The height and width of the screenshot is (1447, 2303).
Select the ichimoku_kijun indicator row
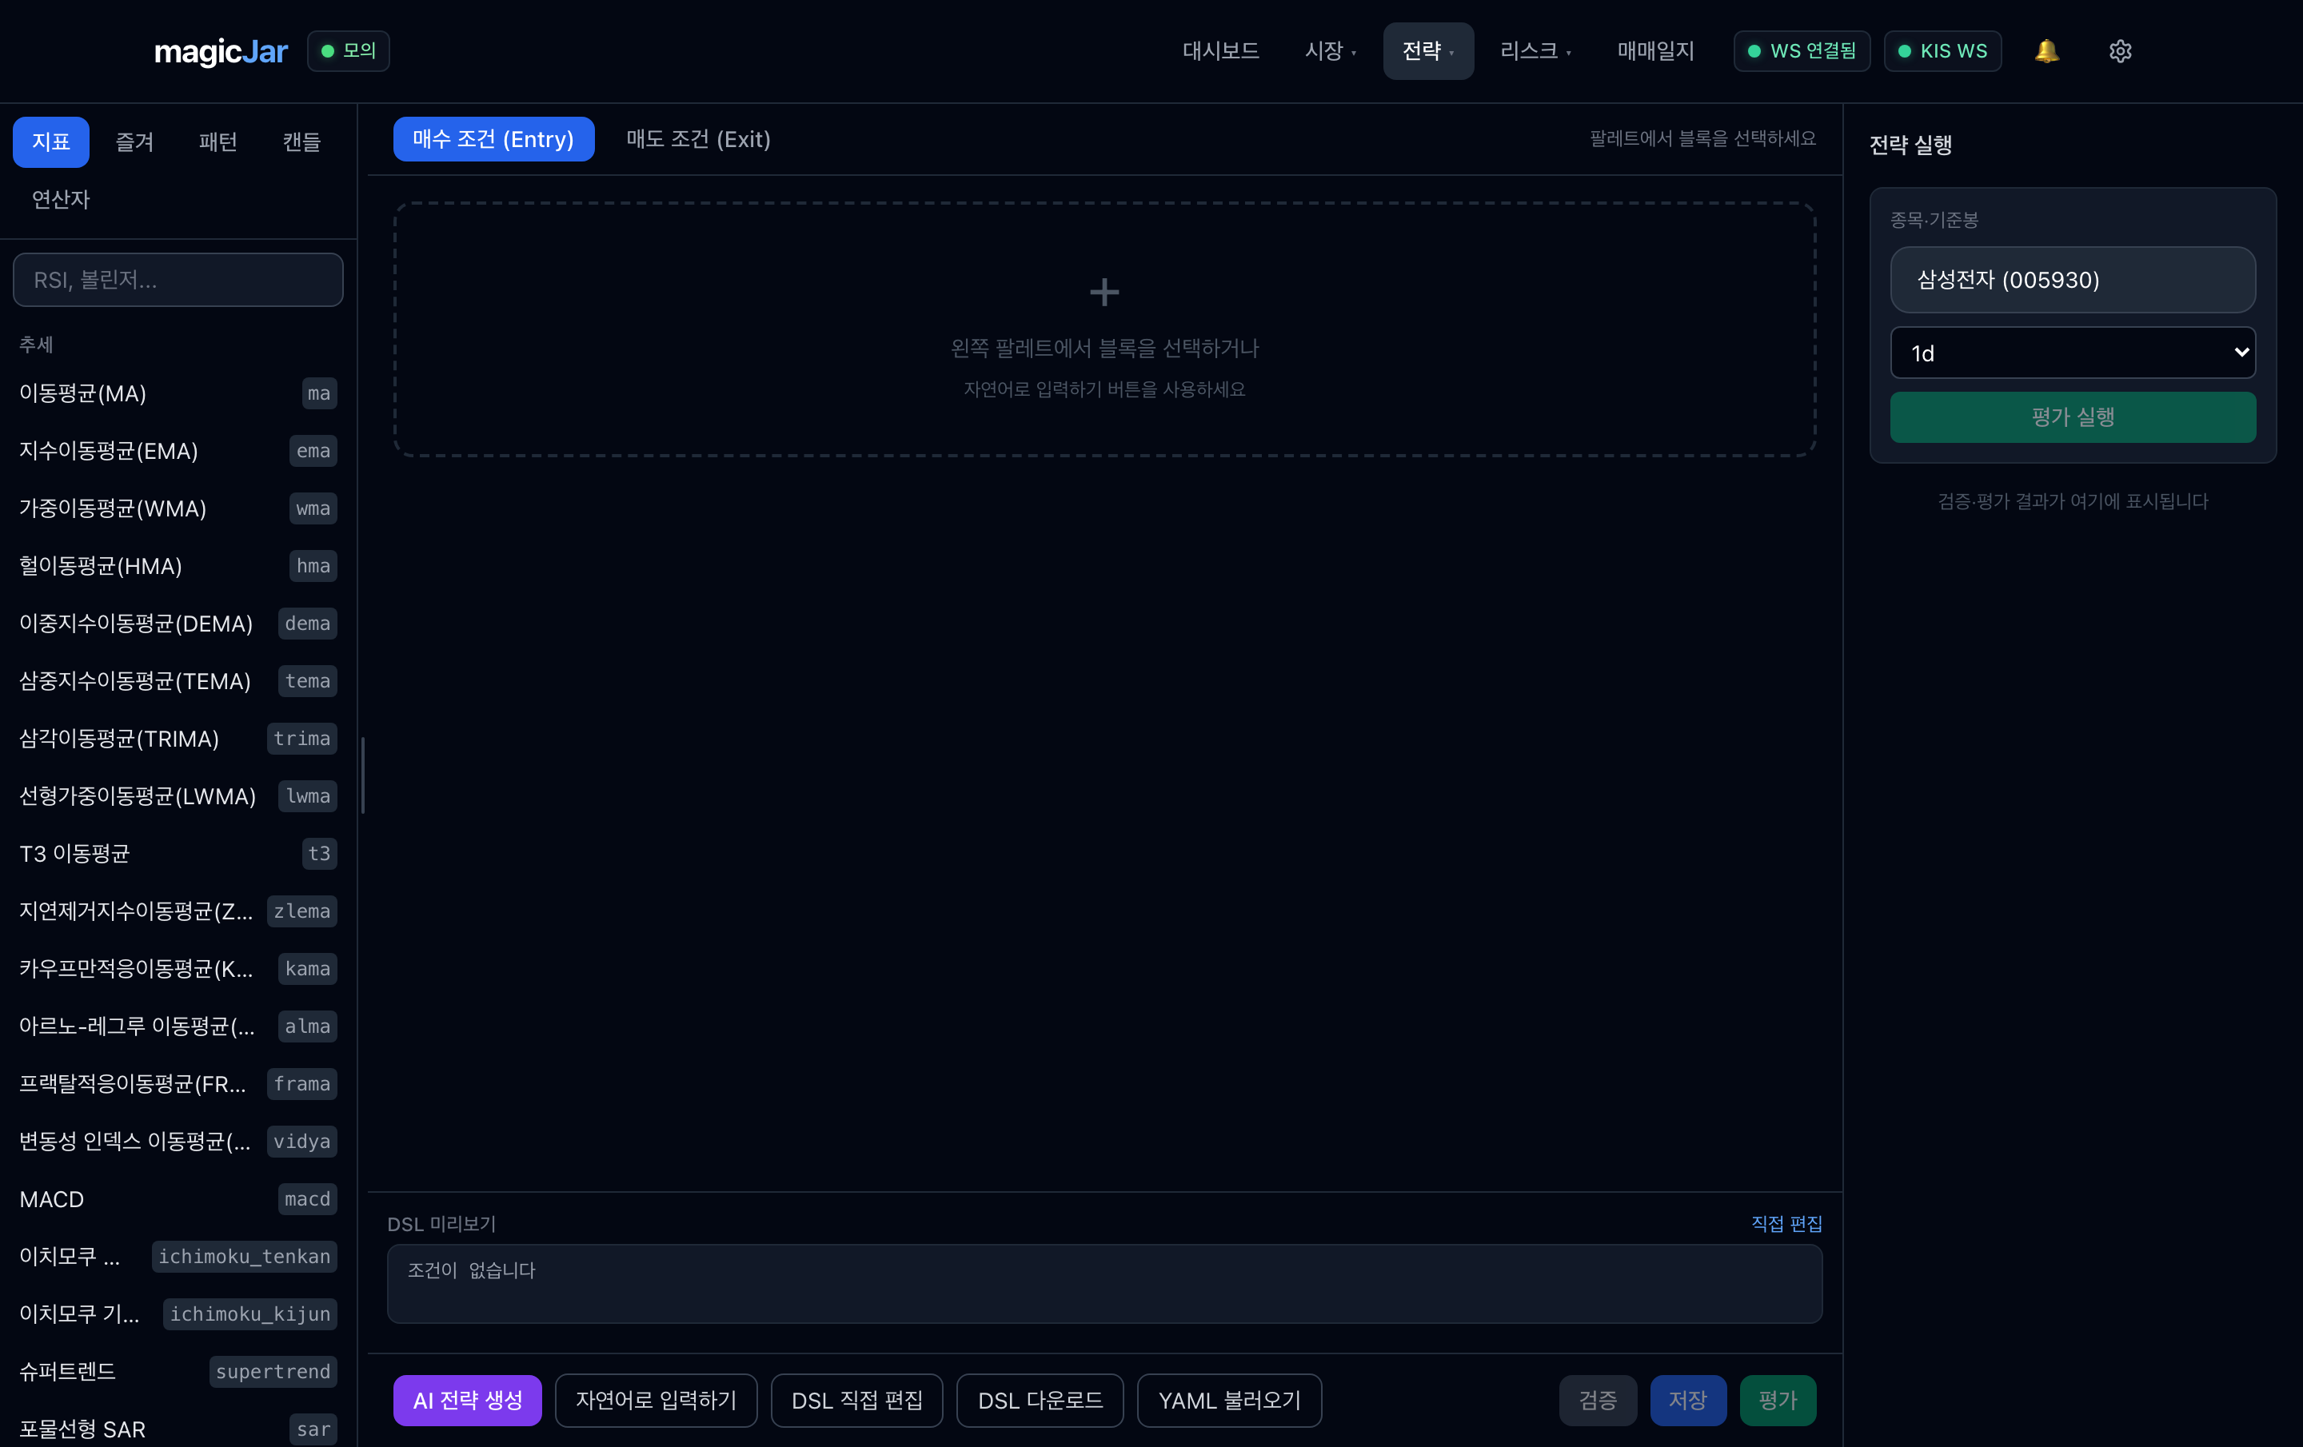[178, 1314]
